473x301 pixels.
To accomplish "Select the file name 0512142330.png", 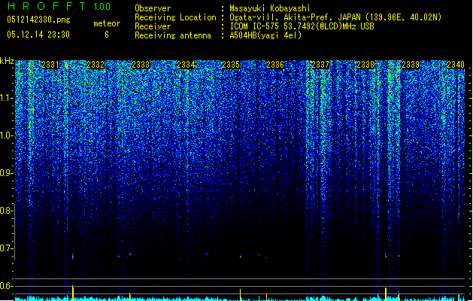I will pyautogui.click(x=38, y=20).
